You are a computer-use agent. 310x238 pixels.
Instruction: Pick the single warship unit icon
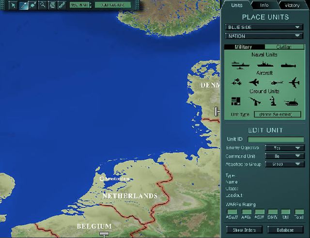[x=264, y=64]
